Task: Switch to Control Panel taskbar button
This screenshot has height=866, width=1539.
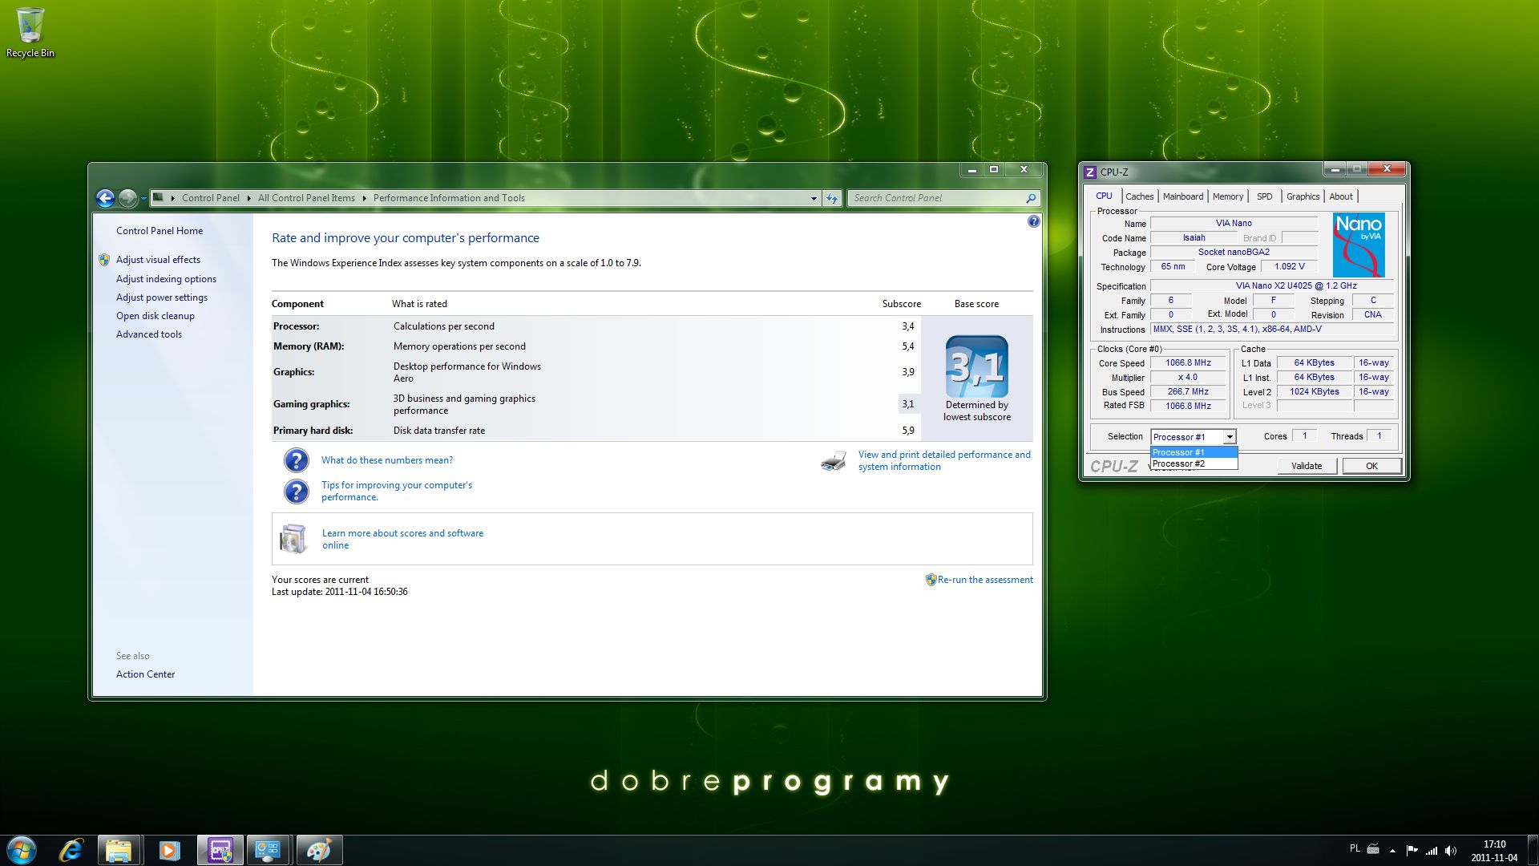Action: click(268, 850)
